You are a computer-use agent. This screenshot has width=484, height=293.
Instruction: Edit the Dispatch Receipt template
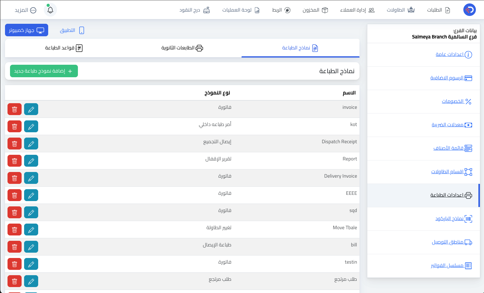click(x=31, y=144)
